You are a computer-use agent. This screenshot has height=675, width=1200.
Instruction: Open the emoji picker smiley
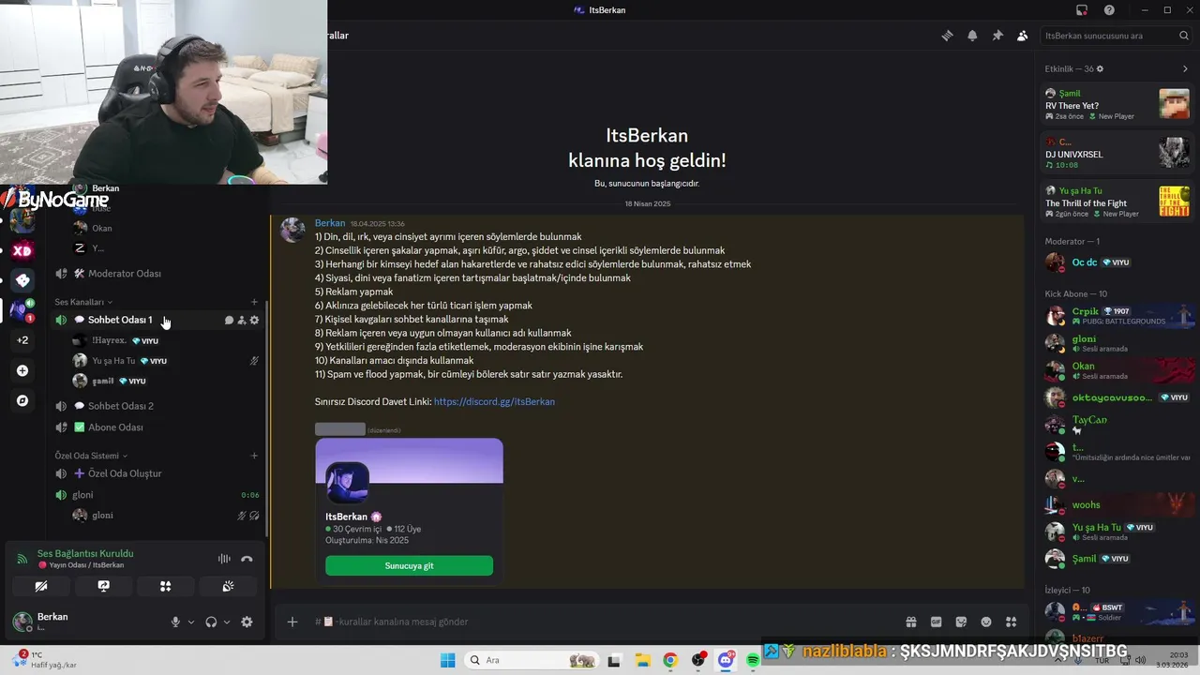986,622
